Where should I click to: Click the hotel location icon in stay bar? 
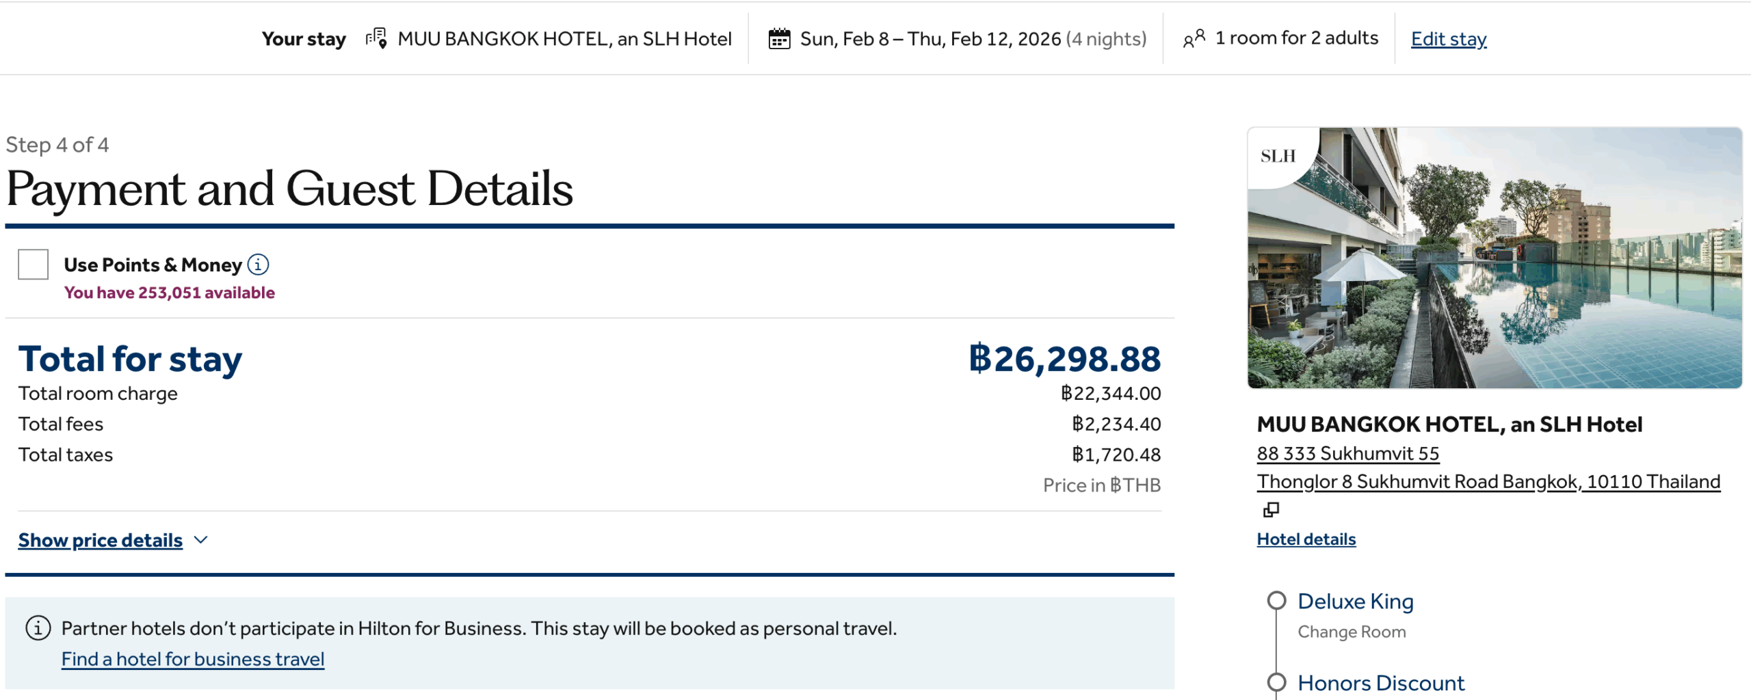tap(376, 38)
